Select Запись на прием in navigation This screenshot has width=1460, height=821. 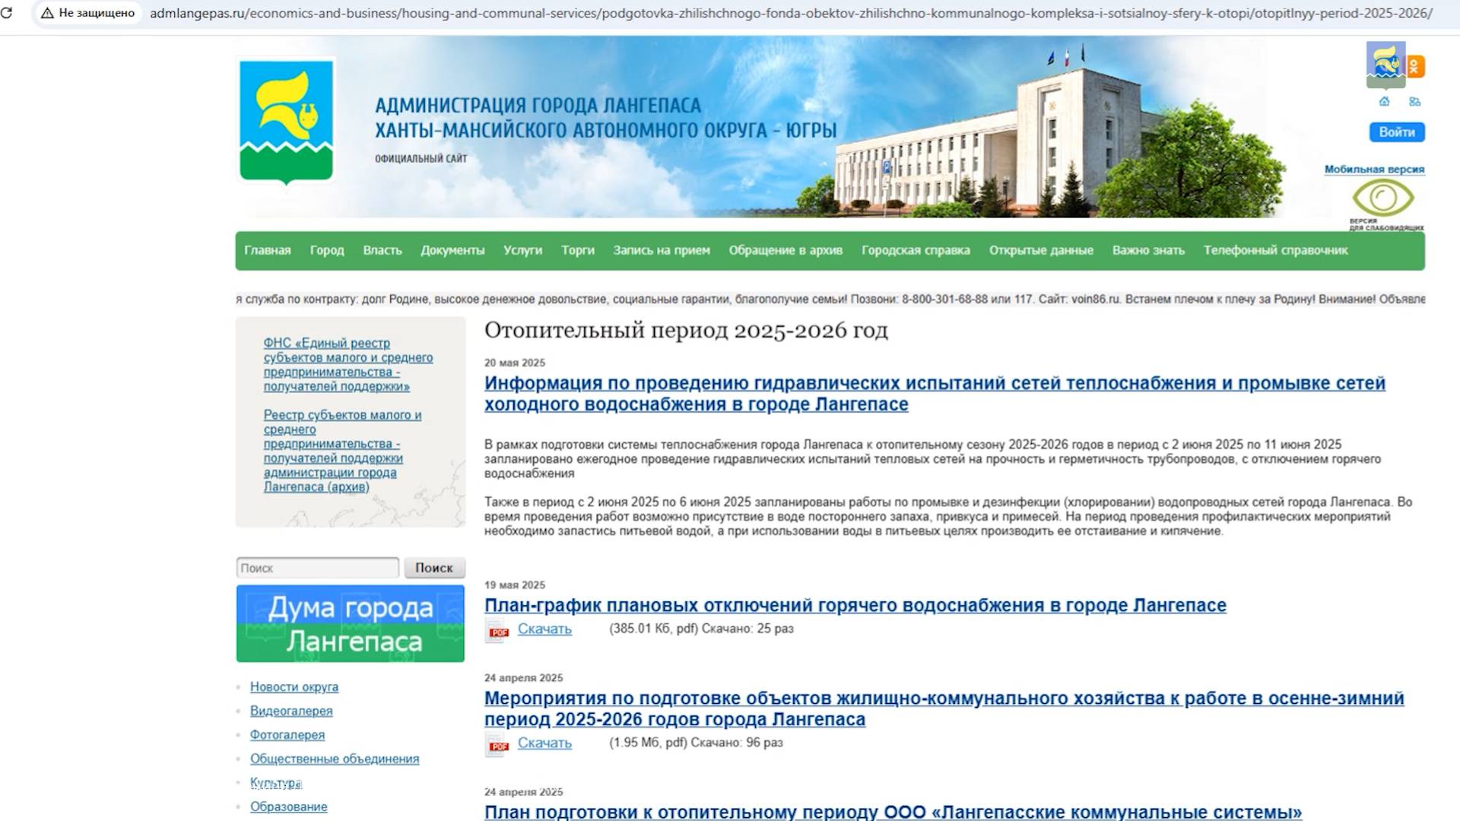coord(661,250)
